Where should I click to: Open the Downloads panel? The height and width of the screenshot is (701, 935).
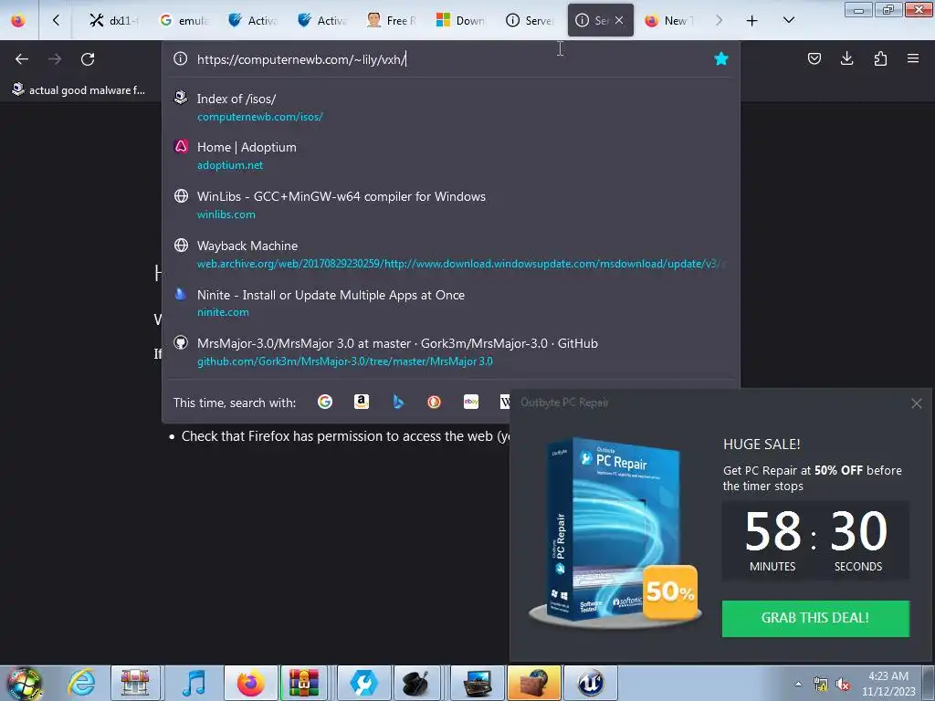click(846, 58)
